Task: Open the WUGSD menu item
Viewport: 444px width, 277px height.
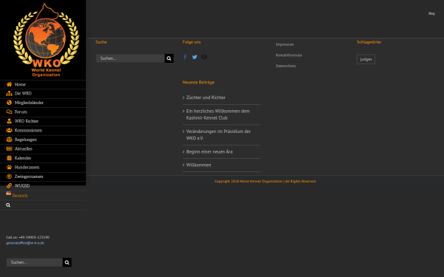Action: (x=43, y=185)
